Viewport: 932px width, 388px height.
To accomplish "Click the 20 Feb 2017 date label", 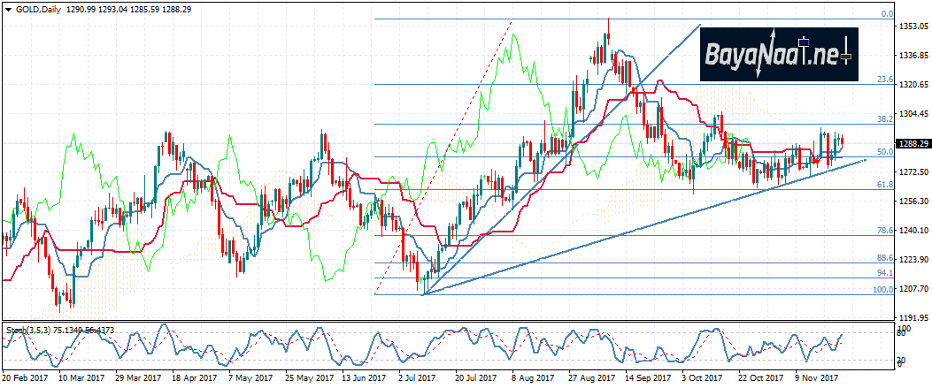I will coord(24,377).
